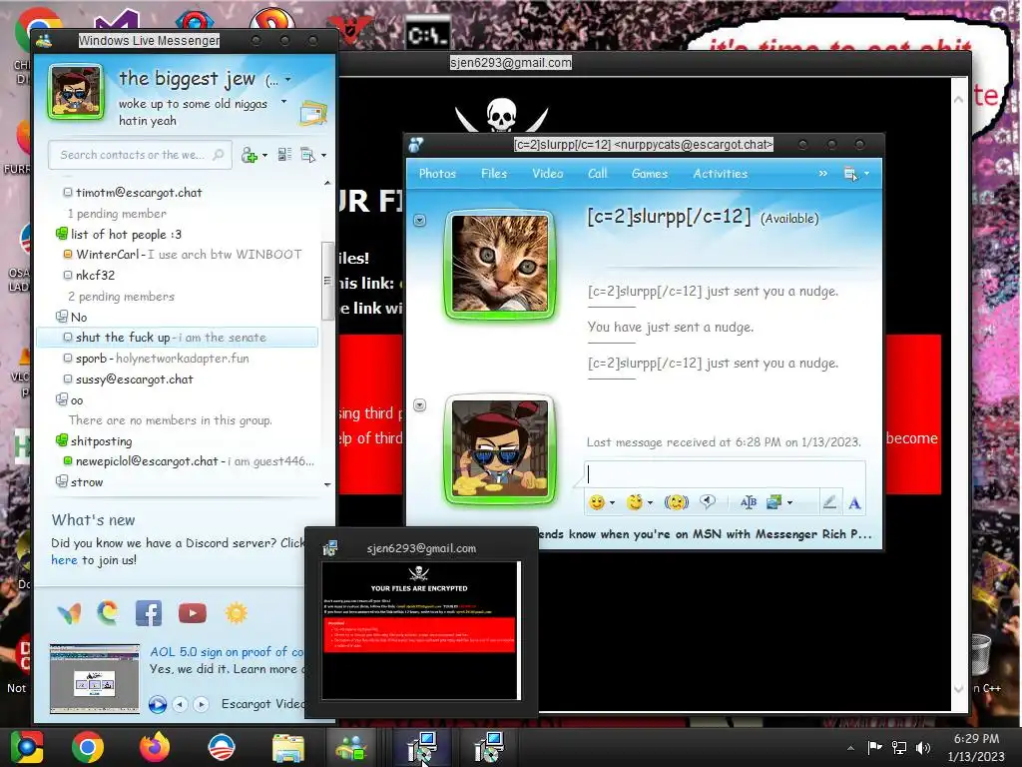Start a Video call from chat
The height and width of the screenshot is (767, 1022).
pyautogui.click(x=548, y=174)
